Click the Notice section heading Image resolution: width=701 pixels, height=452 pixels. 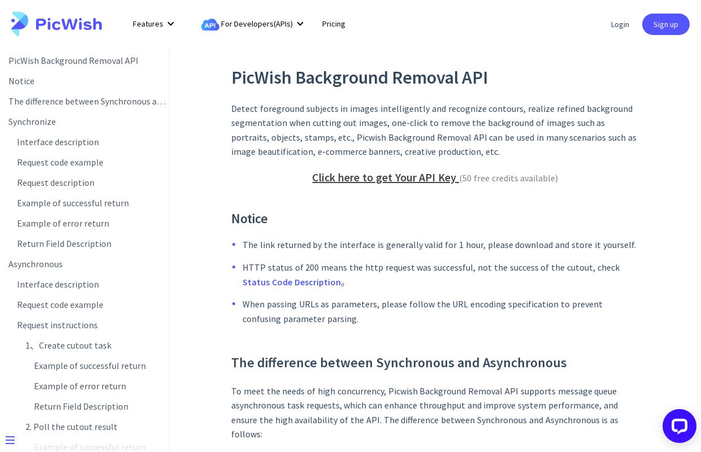249,219
